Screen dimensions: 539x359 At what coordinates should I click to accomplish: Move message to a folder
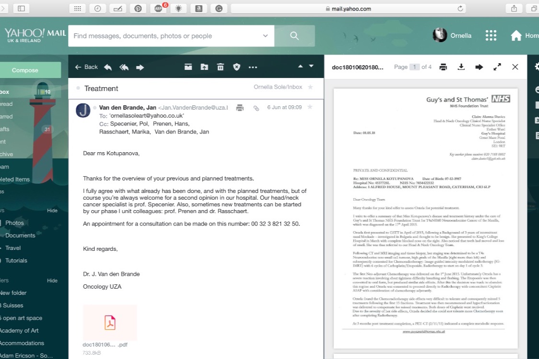click(x=204, y=67)
